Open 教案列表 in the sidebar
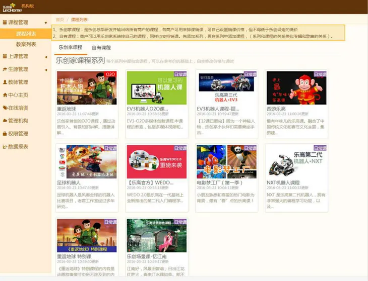368x281 pixels. [x=26, y=44]
